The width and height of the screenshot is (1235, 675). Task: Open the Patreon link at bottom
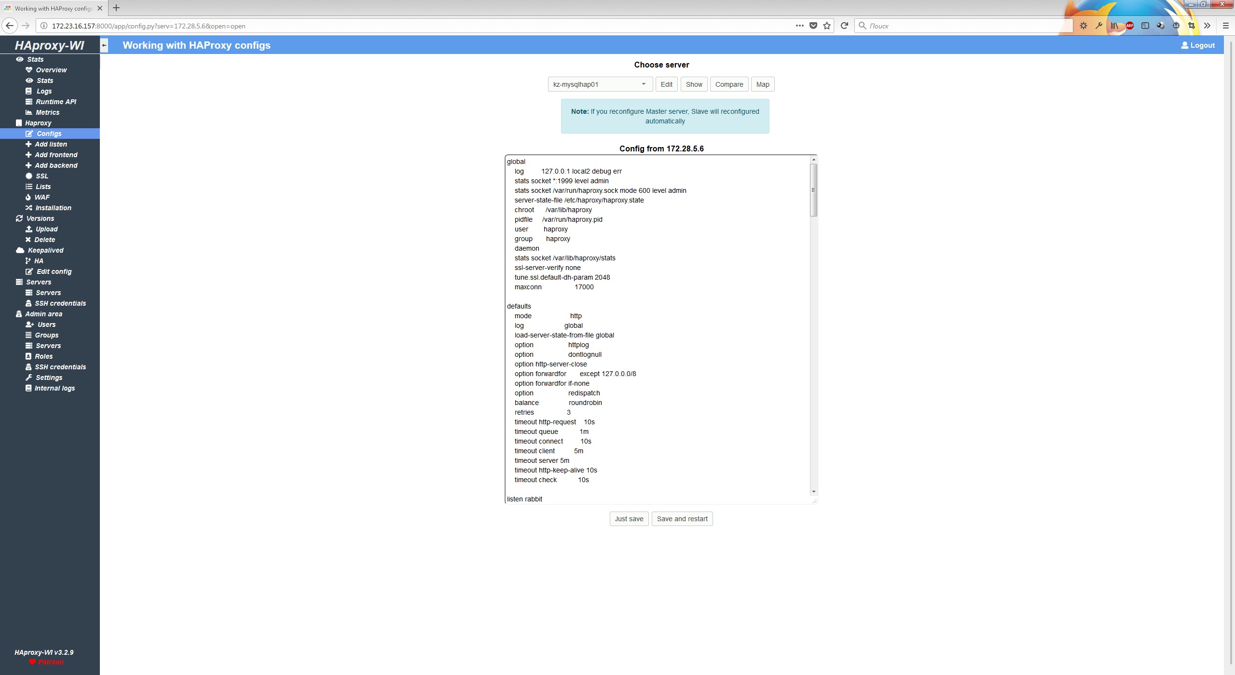[x=50, y=662]
